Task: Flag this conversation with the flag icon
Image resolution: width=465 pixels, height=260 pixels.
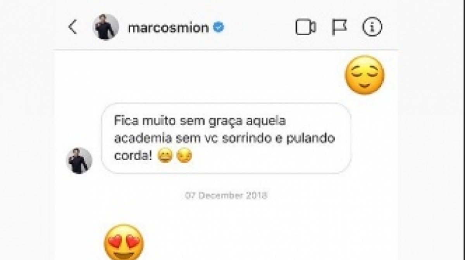Action: (x=339, y=28)
